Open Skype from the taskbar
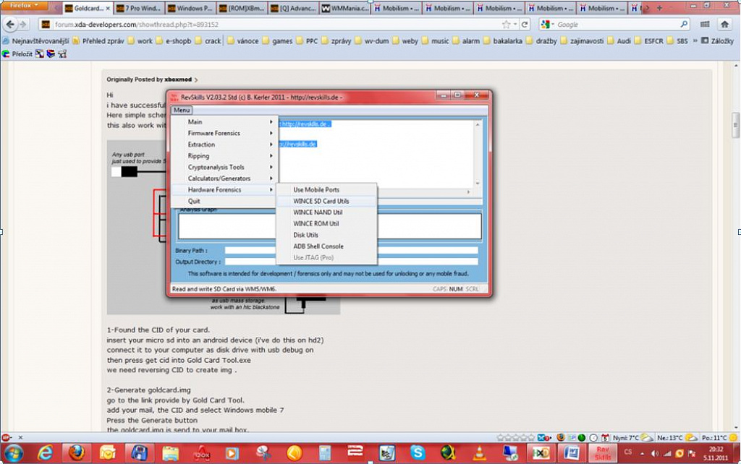741x464 pixels. pos(418,453)
